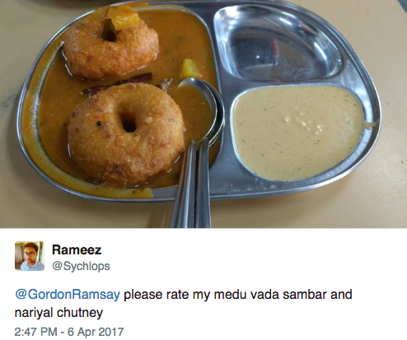The width and height of the screenshot is (407, 340).
Task: Click the coconut chutney compartment
Action: (299, 132)
